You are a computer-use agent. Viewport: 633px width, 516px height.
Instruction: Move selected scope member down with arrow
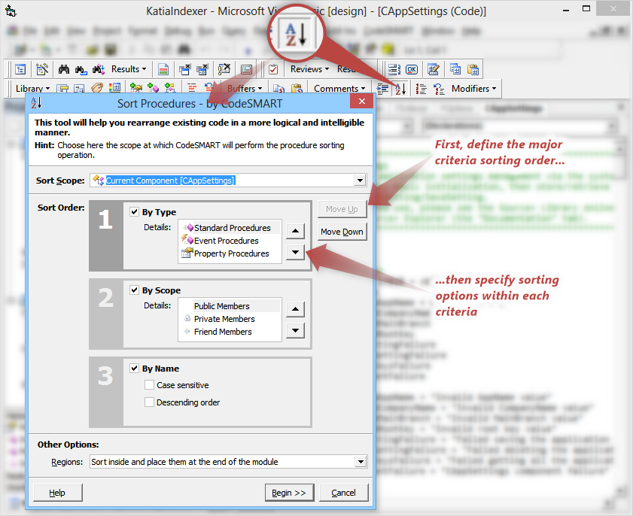(296, 331)
